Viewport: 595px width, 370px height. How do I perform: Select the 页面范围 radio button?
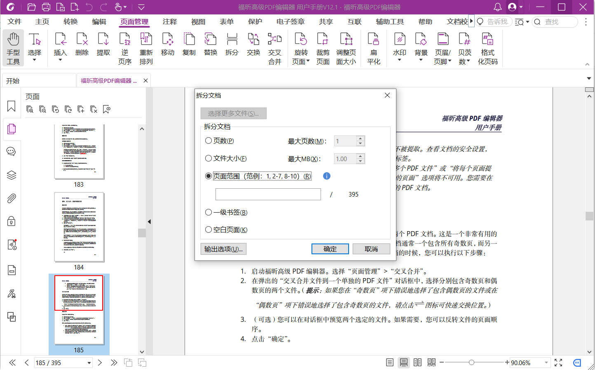pyautogui.click(x=208, y=176)
